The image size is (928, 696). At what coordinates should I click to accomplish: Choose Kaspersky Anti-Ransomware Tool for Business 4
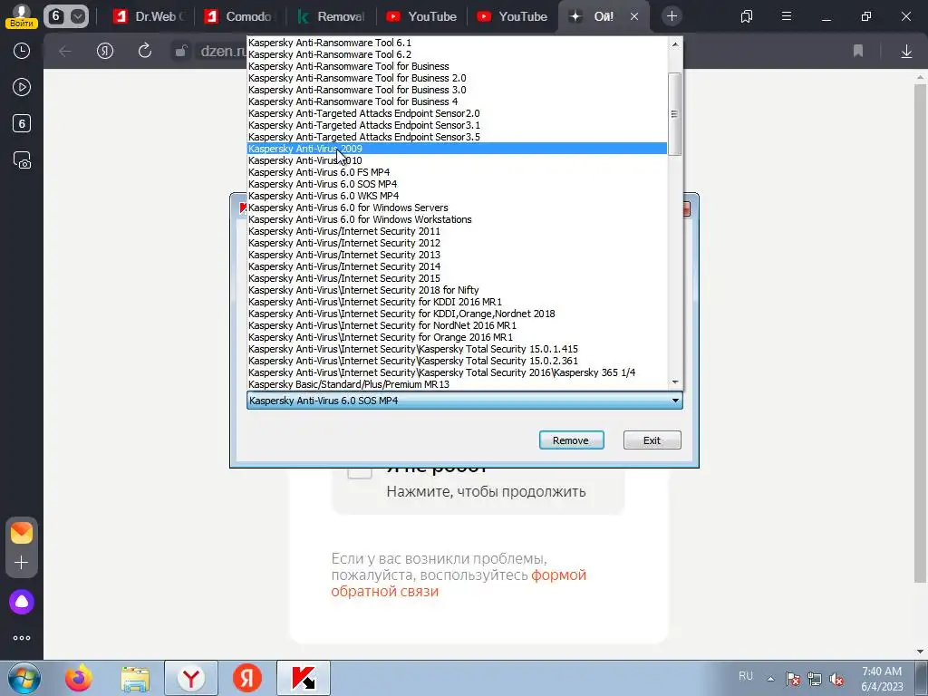click(457, 101)
